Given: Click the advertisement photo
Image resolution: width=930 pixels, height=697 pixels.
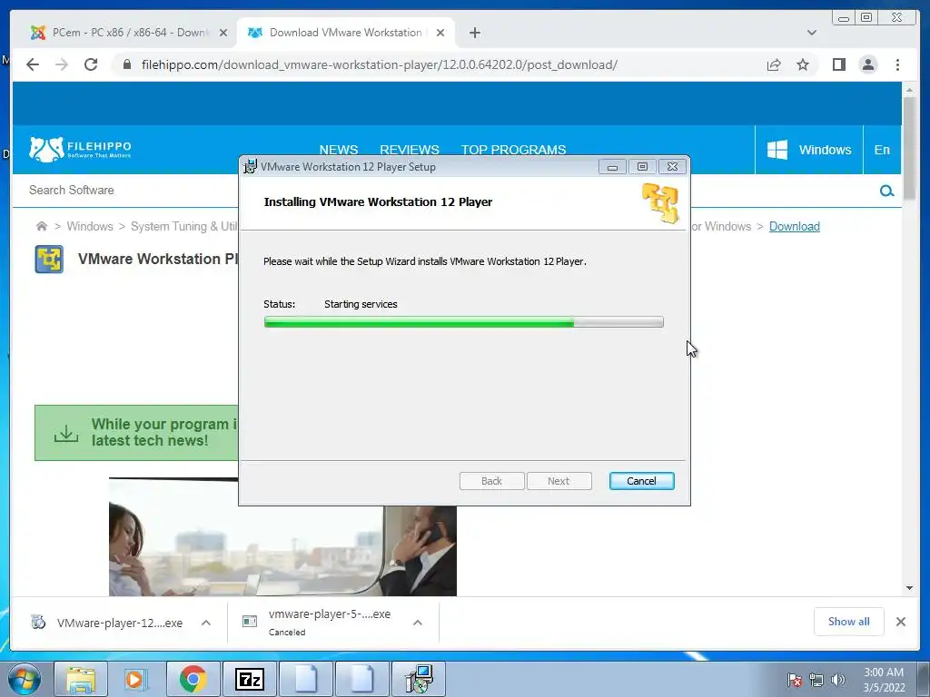Looking at the screenshot, I should 282,550.
